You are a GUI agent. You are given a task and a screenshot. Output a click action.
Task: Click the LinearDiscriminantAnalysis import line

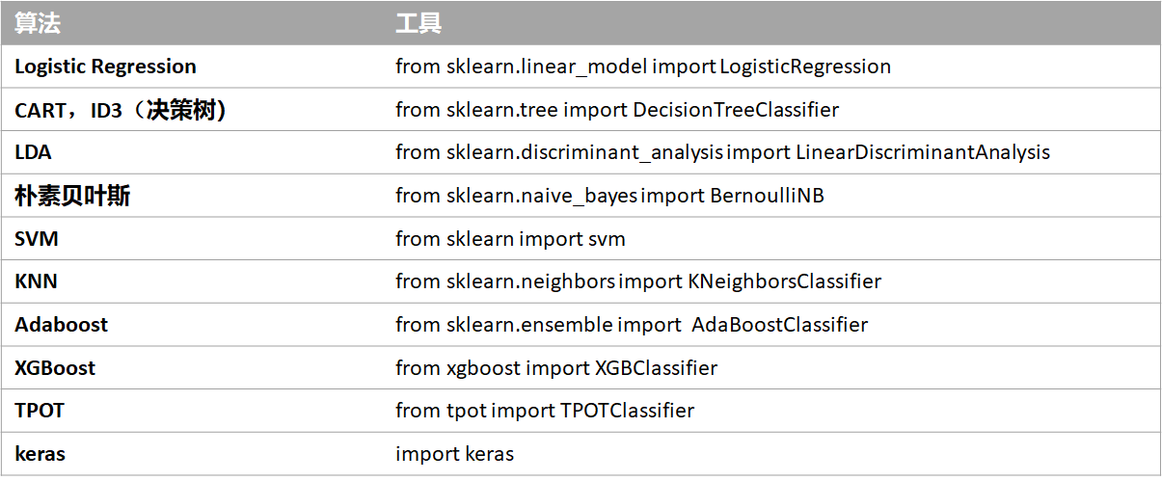click(x=722, y=152)
